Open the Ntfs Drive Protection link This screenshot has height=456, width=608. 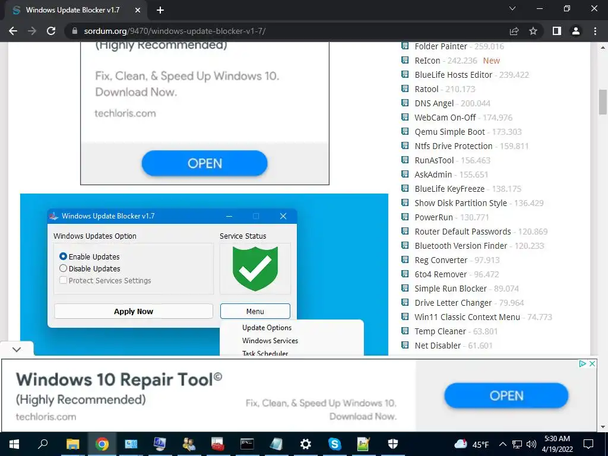click(453, 146)
